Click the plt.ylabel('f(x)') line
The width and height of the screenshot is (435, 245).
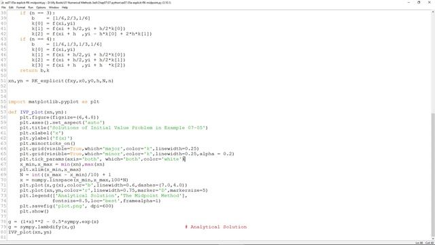(46, 138)
